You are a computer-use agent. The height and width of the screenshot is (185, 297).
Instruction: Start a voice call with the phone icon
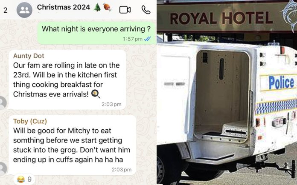click(x=146, y=10)
